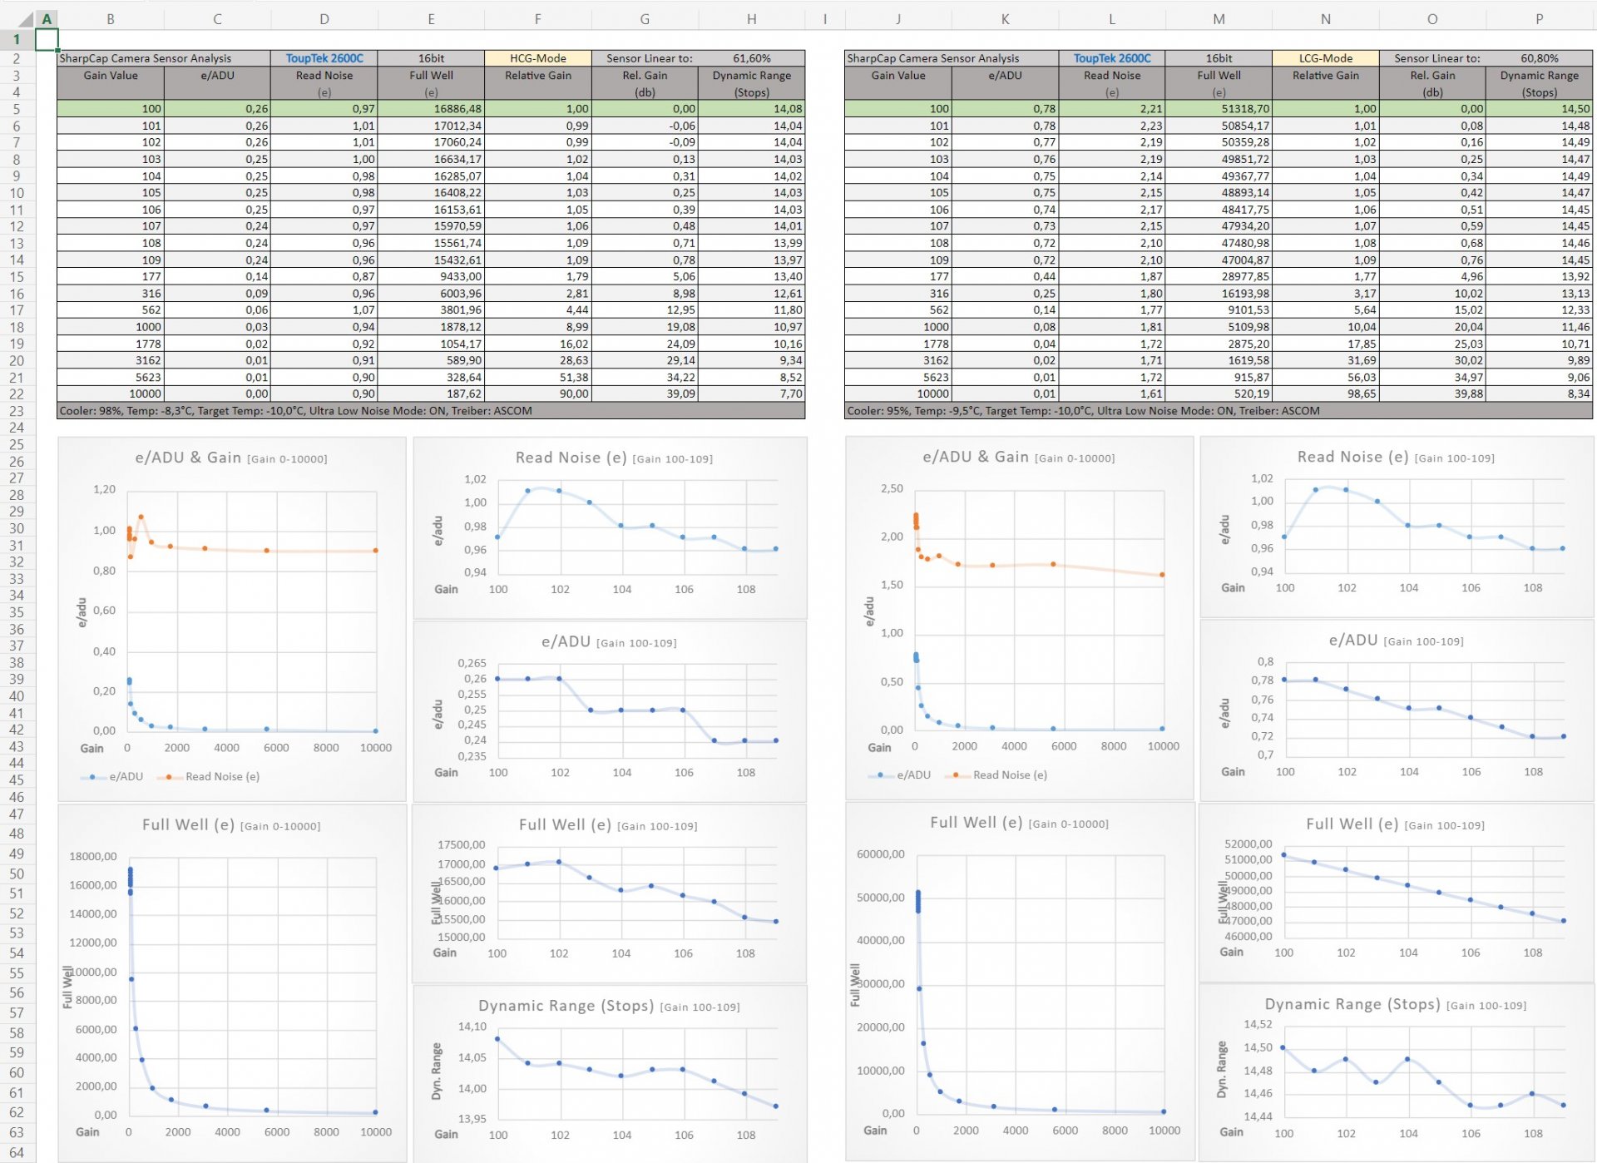Click e/ADU & Gain chart title under LCG table
1597x1163 pixels.
1019,457
